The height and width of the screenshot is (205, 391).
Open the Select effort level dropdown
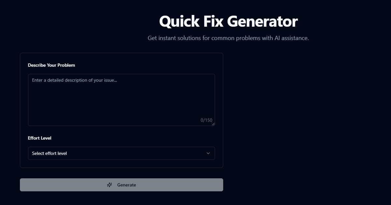(x=121, y=153)
